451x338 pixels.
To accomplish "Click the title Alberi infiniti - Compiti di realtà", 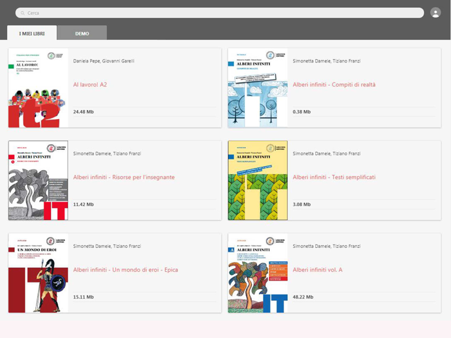I will [334, 84].
